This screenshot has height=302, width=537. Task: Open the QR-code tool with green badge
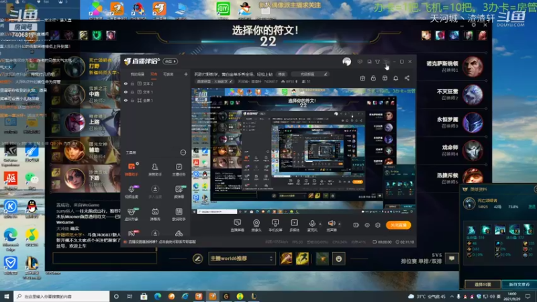point(179,191)
